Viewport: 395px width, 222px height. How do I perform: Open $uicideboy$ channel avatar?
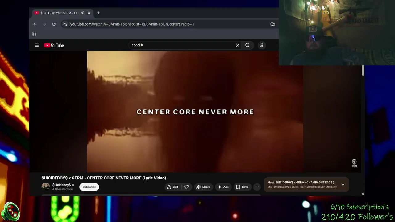coord(46,187)
